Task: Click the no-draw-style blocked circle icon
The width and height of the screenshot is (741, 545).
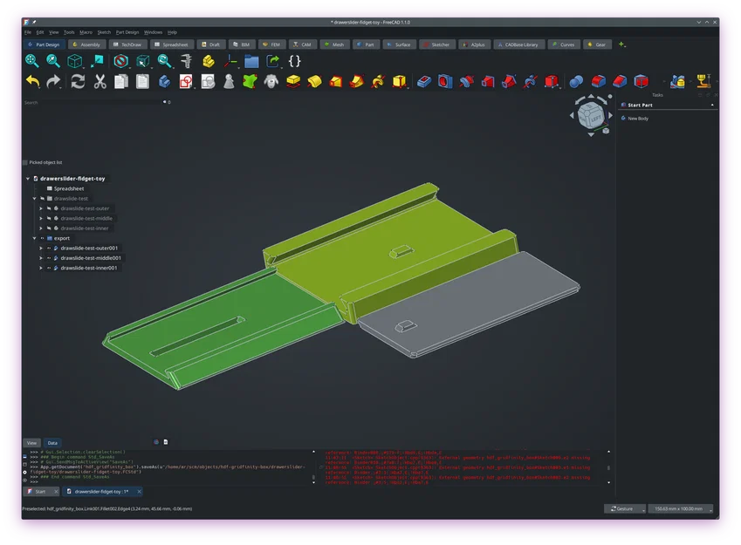Action: point(121,61)
